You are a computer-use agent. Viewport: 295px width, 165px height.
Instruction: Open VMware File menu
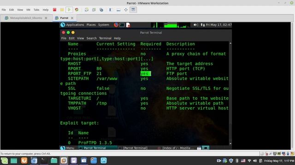coord(4,10)
